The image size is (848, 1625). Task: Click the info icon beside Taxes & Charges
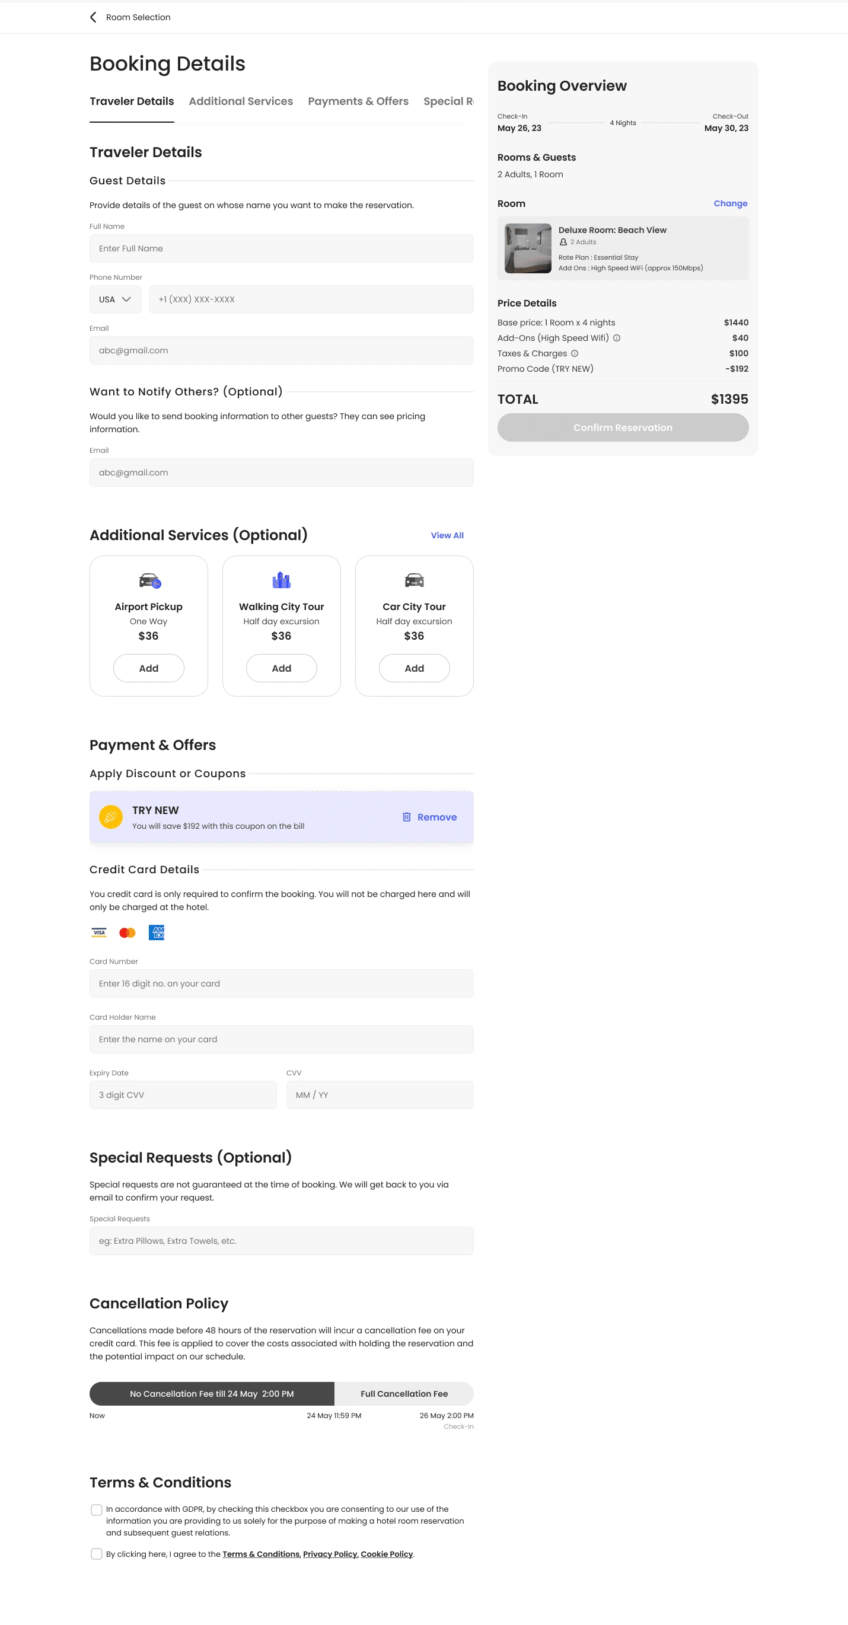pos(575,353)
